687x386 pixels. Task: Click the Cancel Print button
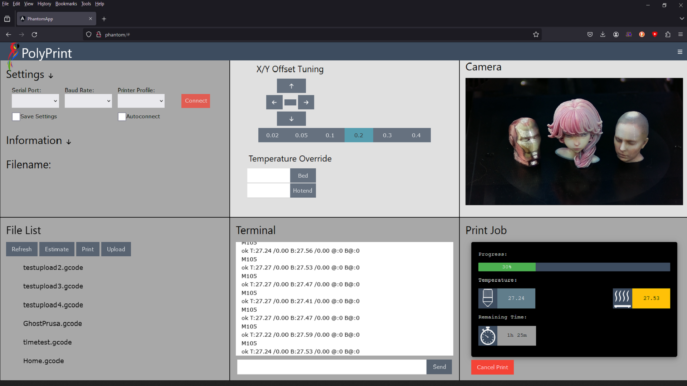point(492,367)
